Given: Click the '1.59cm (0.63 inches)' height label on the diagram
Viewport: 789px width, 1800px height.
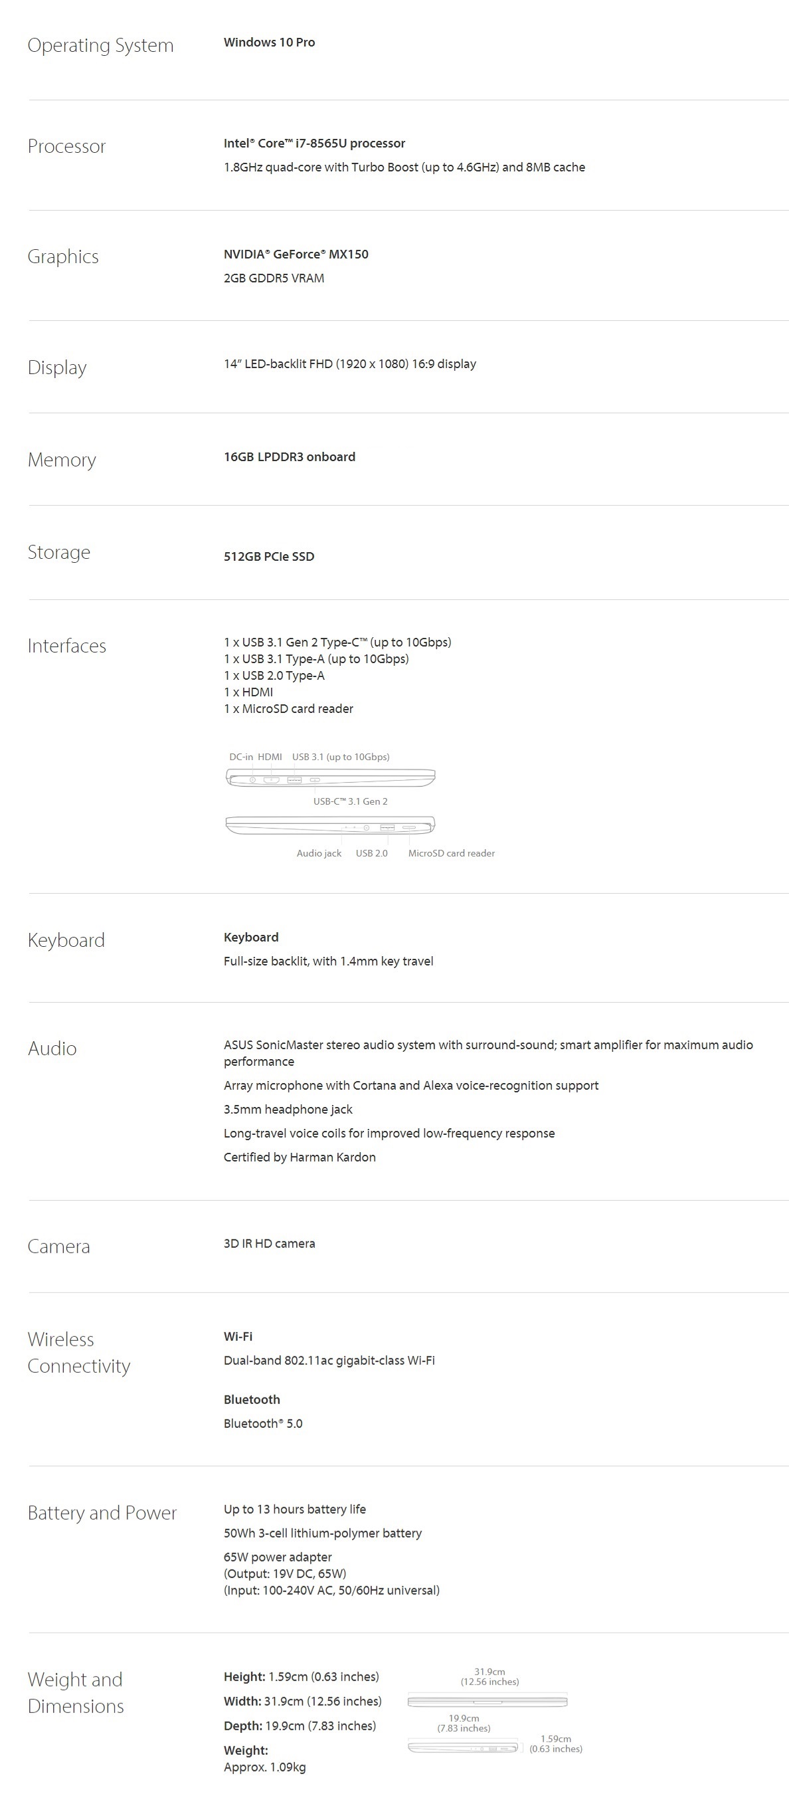Looking at the screenshot, I should [x=556, y=1744].
